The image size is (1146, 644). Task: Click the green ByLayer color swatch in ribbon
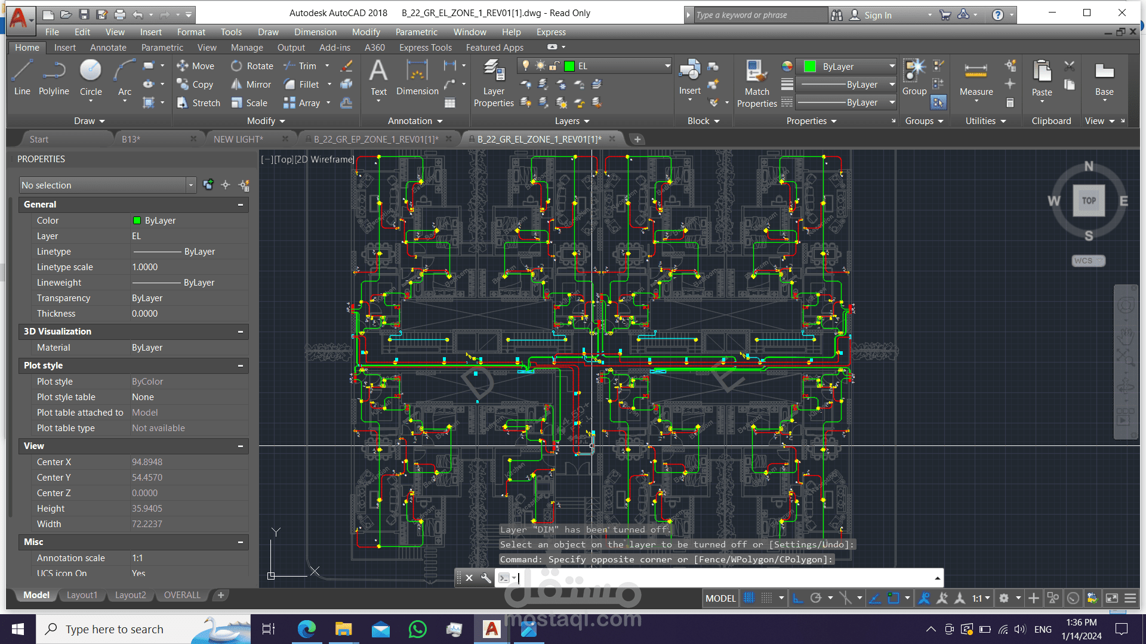click(x=810, y=67)
